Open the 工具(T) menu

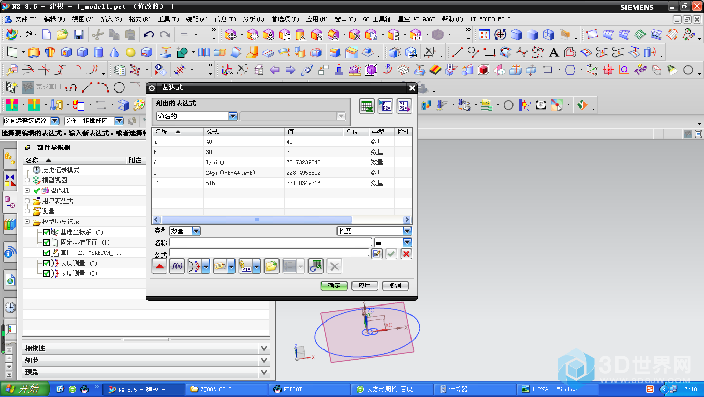point(168,19)
